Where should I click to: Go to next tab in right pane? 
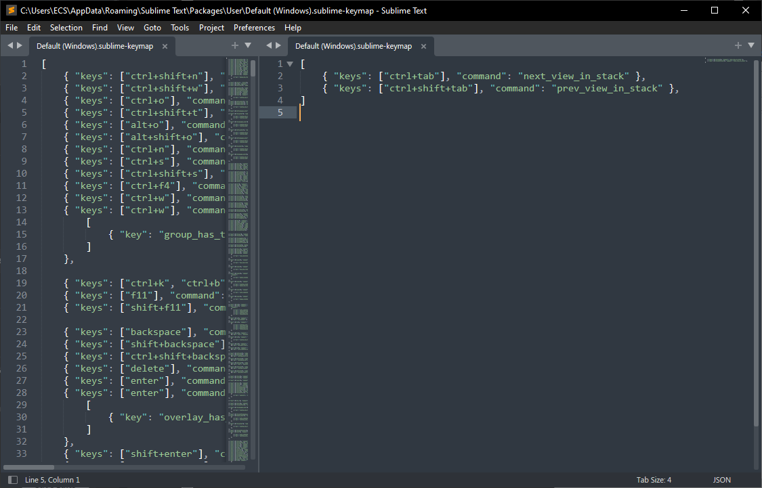pos(278,45)
